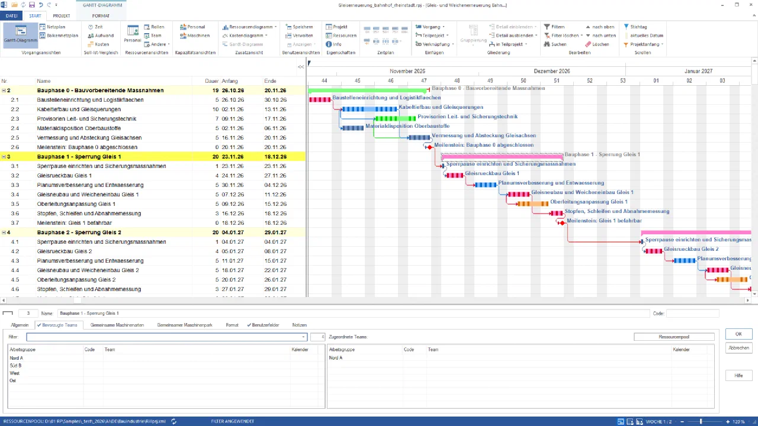Click the Code input field
This screenshot has height=426, width=758.
[x=693, y=313]
